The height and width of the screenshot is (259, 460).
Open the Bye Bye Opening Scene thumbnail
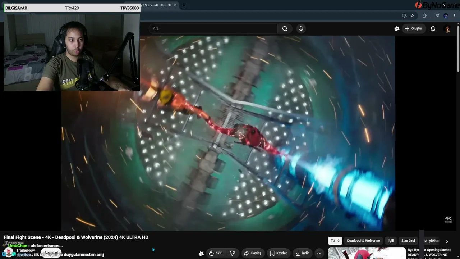click(367, 253)
